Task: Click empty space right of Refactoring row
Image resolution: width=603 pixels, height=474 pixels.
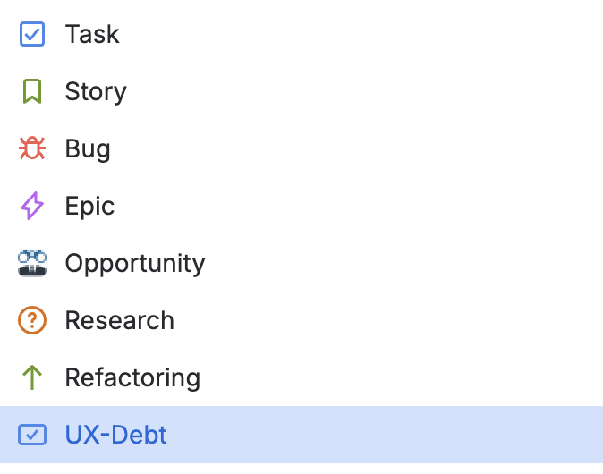Action: pyautogui.click(x=403, y=377)
